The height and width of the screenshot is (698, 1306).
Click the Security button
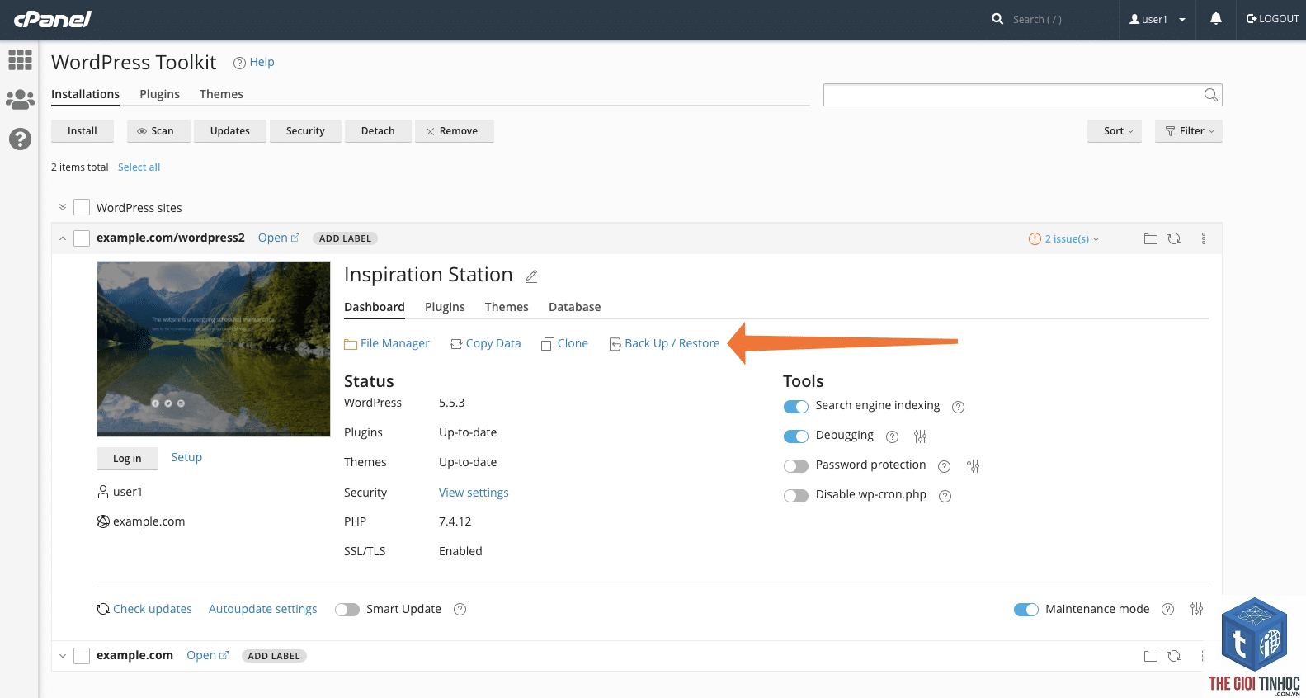[x=305, y=131]
